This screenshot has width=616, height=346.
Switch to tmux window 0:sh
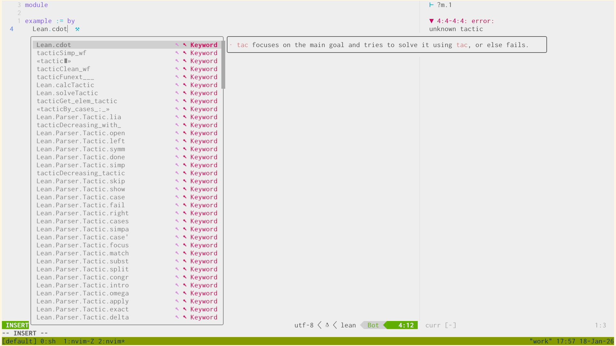48,341
